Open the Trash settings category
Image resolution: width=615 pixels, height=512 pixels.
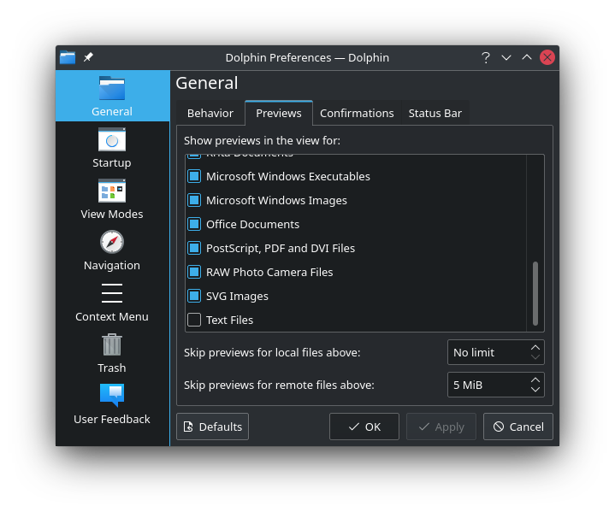tap(112, 353)
